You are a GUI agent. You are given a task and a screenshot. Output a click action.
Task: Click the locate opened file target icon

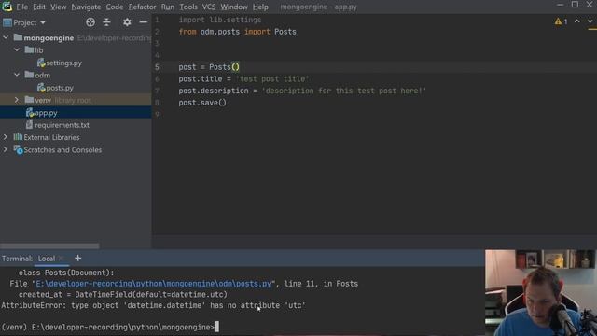coord(90,22)
